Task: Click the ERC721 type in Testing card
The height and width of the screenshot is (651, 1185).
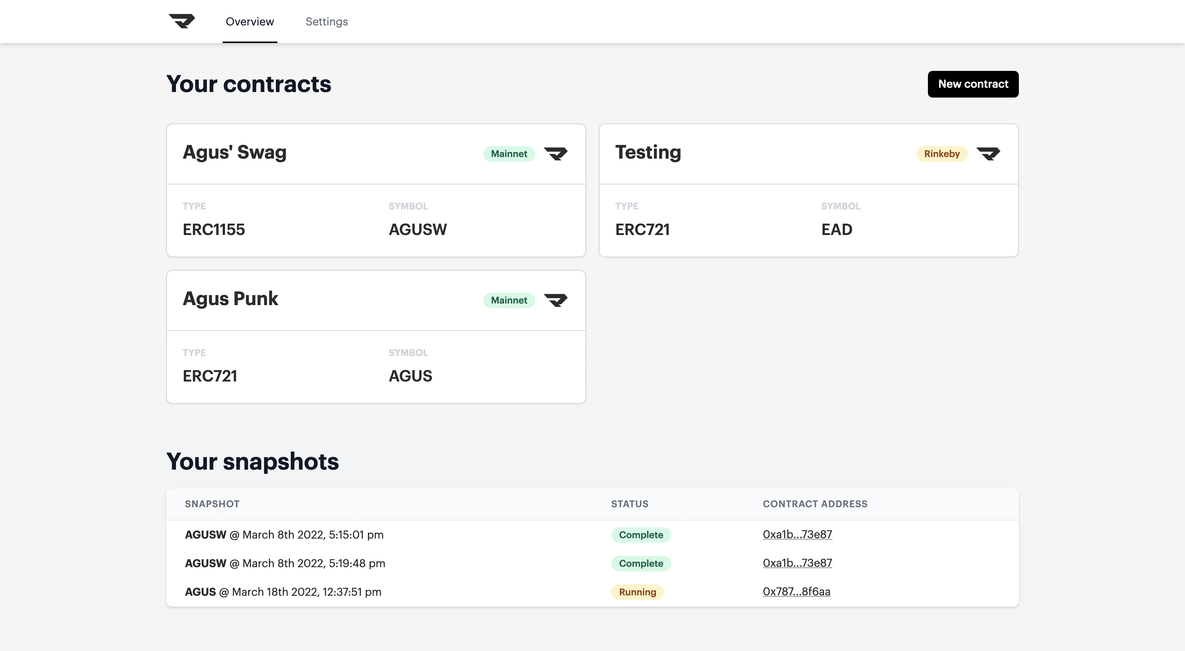Action: click(643, 230)
